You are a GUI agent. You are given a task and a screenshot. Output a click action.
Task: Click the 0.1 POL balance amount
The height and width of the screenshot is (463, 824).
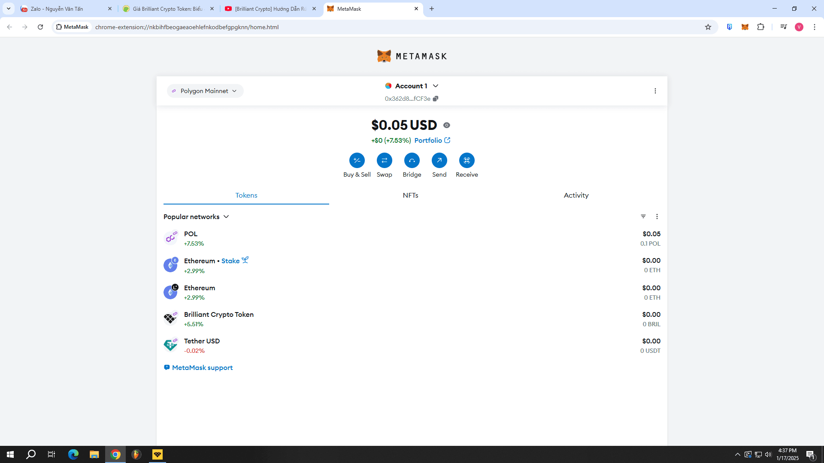coord(650,244)
